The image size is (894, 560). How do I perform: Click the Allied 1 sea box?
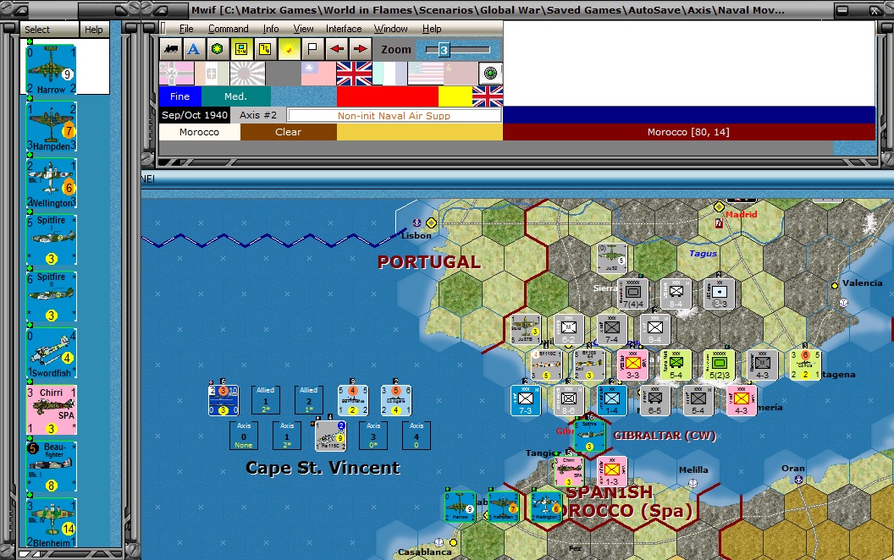click(265, 400)
